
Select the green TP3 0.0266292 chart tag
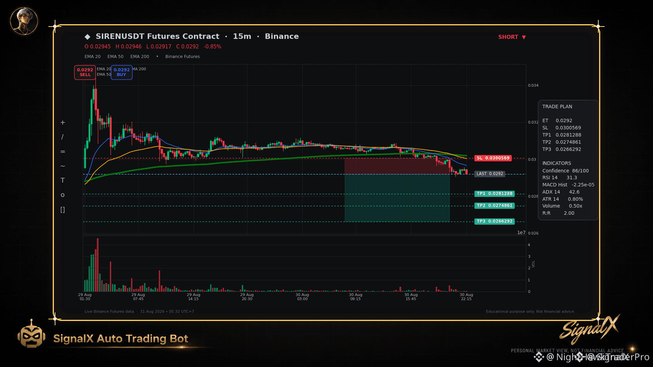[x=494, y=221]
